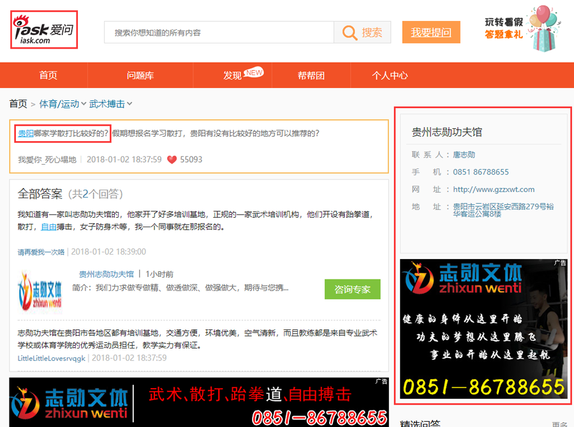Click the like count 55093

tap(191, 160)
